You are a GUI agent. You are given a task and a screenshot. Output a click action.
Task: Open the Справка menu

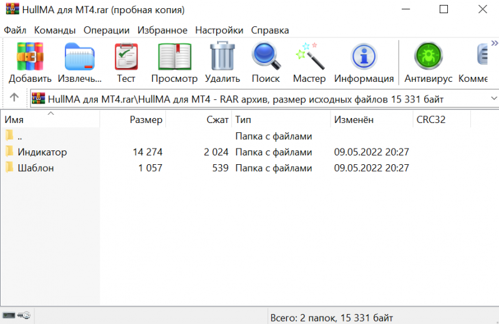point(270,30)
